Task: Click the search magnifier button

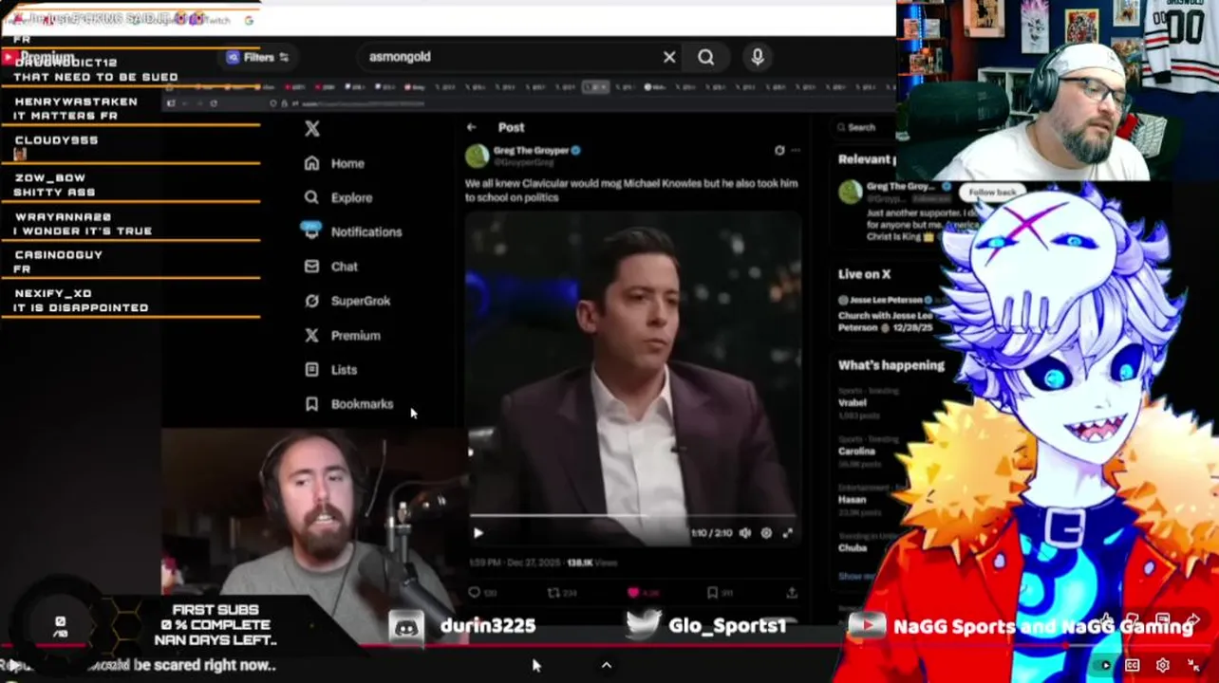Action: 705,57
